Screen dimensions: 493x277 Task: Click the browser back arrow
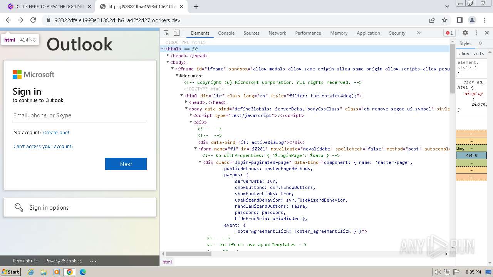[x=8, y=20]
